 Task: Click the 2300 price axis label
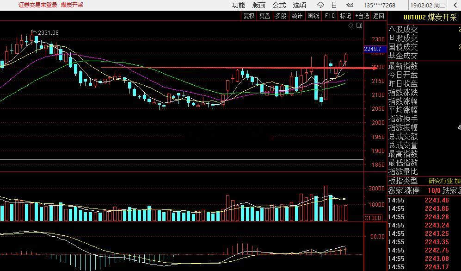point(378,39)
